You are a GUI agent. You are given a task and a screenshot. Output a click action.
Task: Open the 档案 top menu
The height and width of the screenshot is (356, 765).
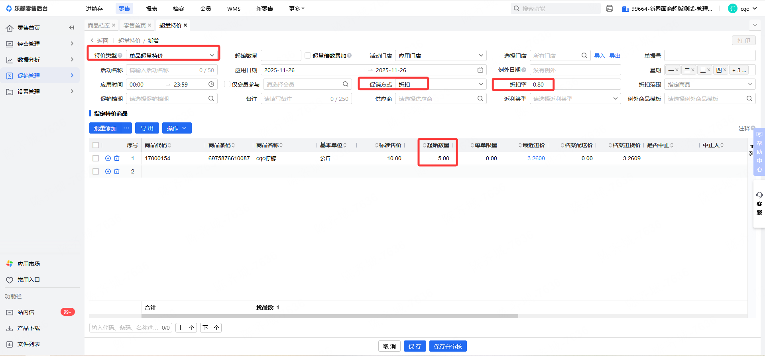[179, 8]
